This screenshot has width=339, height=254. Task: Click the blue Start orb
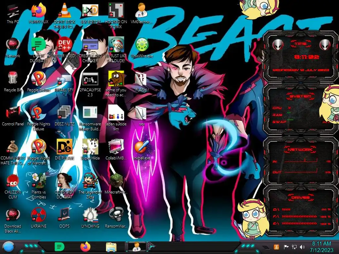coord(9,247)
